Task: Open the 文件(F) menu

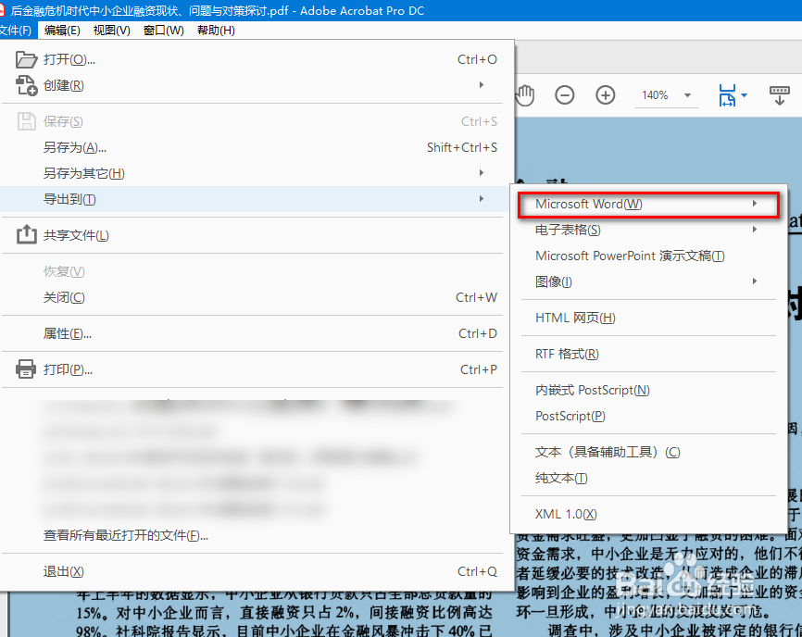Action: (x=17, y=31)
